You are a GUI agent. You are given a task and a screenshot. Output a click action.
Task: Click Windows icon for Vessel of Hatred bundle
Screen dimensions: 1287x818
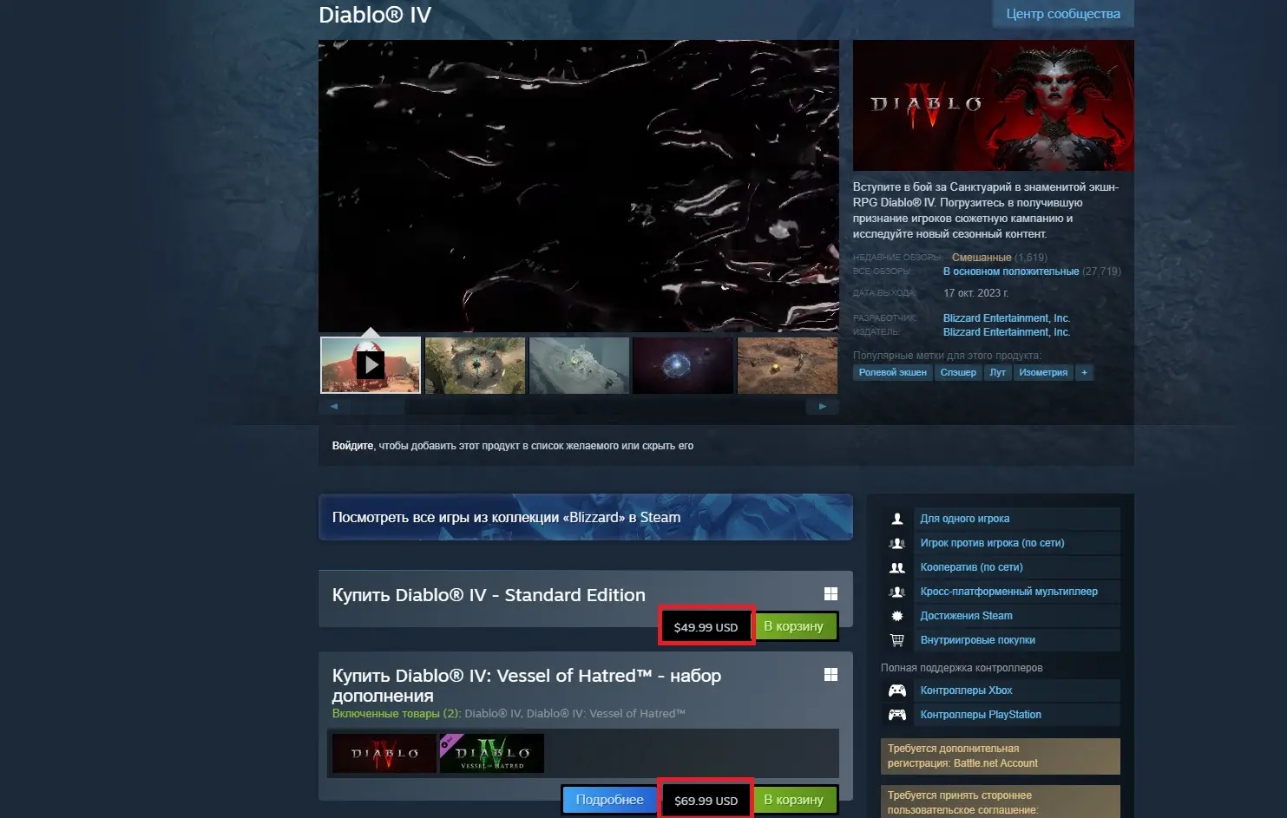click(x=831, y=675)
